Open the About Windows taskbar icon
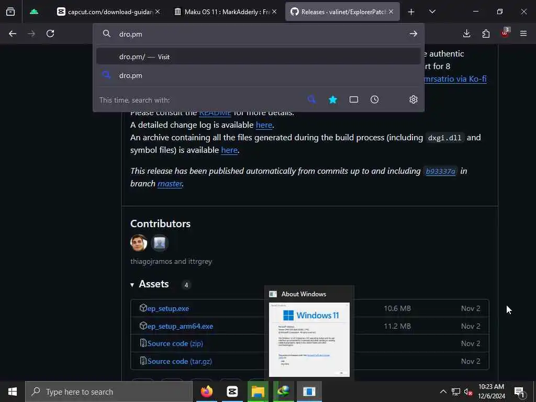This screenshot has width=536, height=402. pos(309,392)
